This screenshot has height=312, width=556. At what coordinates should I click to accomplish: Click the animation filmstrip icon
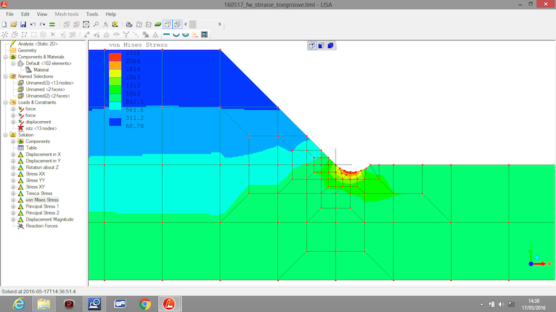point(204,35)
